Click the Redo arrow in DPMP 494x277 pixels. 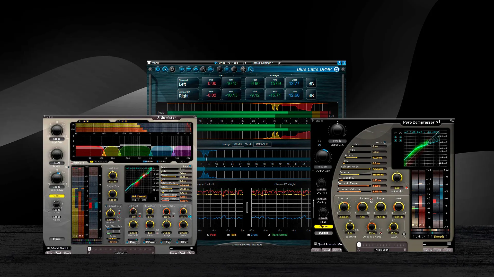click(229, 63)
